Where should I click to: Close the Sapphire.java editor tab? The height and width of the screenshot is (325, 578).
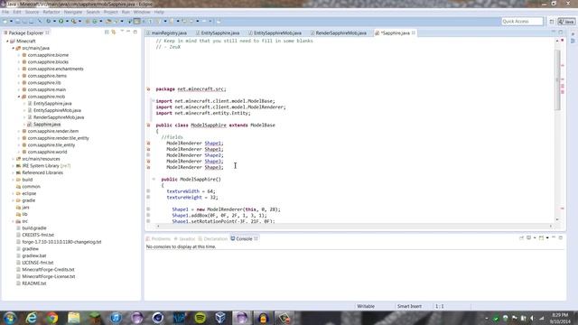(414, 33)
